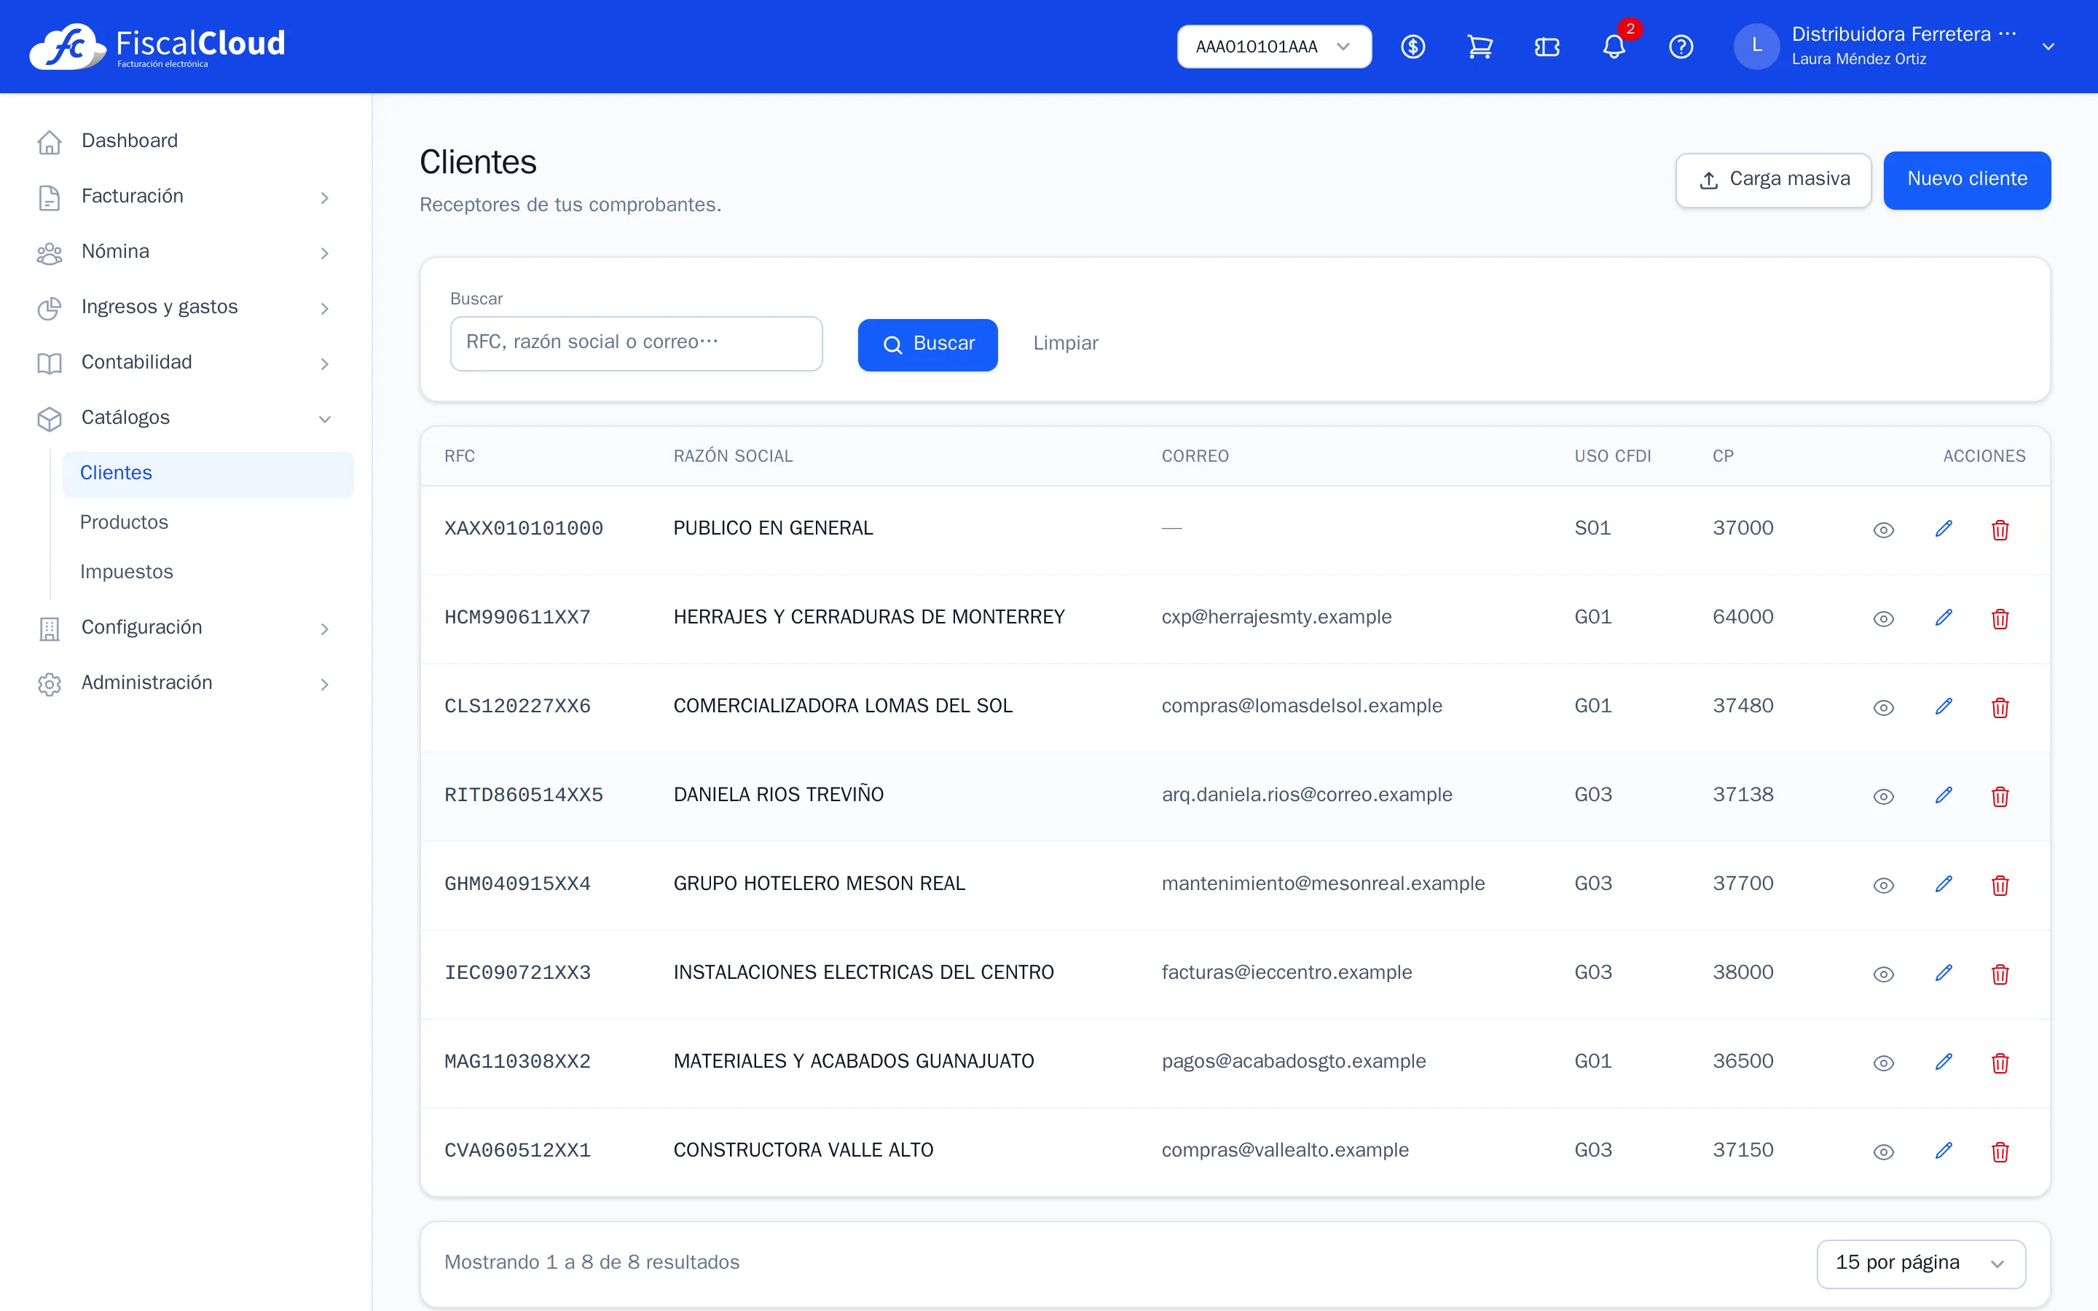The width and height of the screenshot is (2098, 1311).
Task: Focus the RFC, razón social o correo field
Action: pyautogui.click(x=637, y=343)
